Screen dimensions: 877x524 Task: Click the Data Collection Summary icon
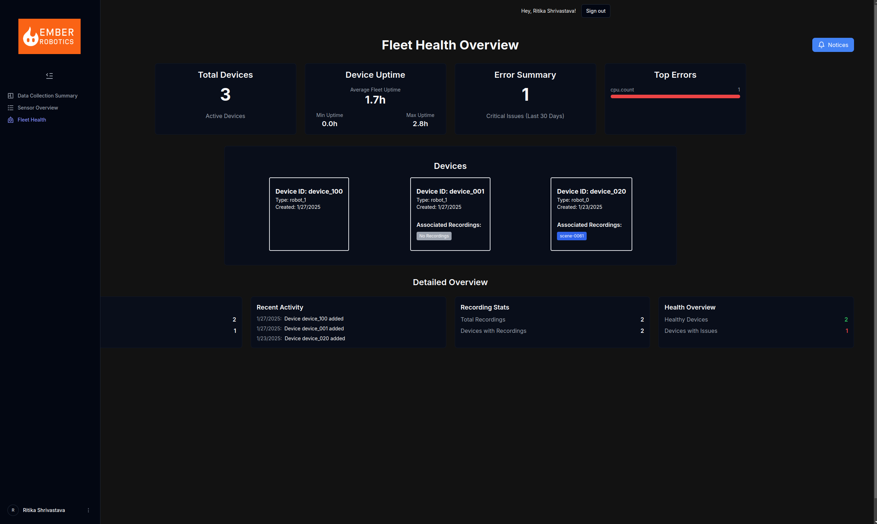[x=11, y=96]
